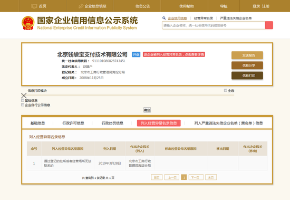Switch to the 列入经营异常名录信息 tab
The image size is (290, 200).
[x=159, y=123]
